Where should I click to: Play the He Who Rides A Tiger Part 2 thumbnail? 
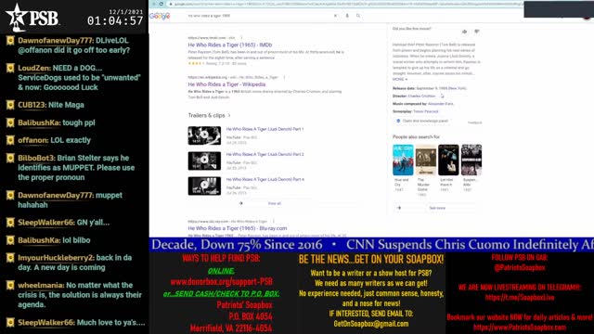point(204,161)
